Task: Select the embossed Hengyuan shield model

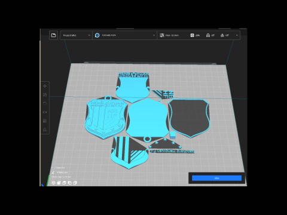Action: (106, 118)
